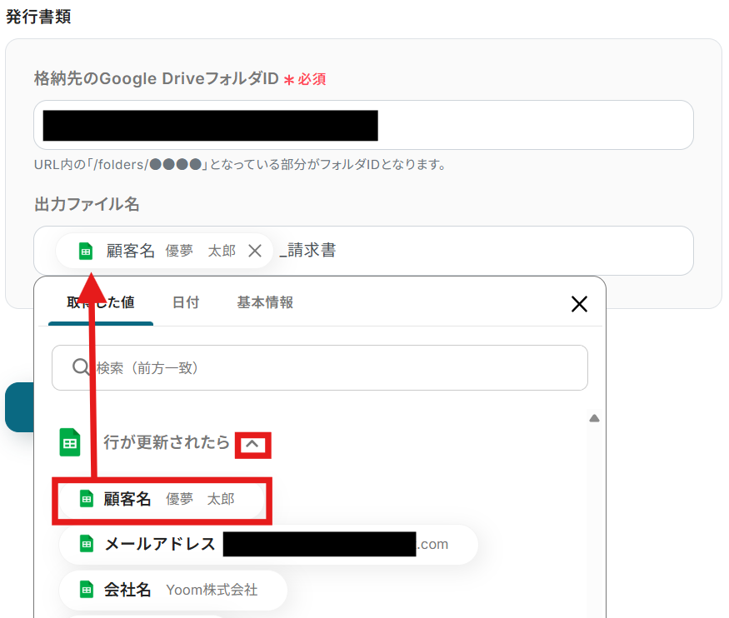The width and height of the screenshot is (729, 618).
Task: Click the 発行書類 section heading
Action: coord(38,17)
